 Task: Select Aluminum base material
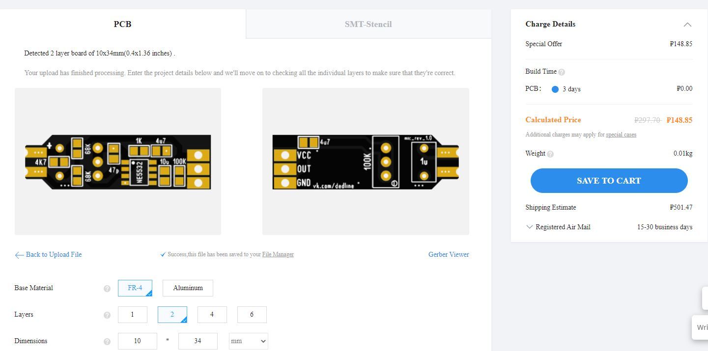tap(188, 288)
